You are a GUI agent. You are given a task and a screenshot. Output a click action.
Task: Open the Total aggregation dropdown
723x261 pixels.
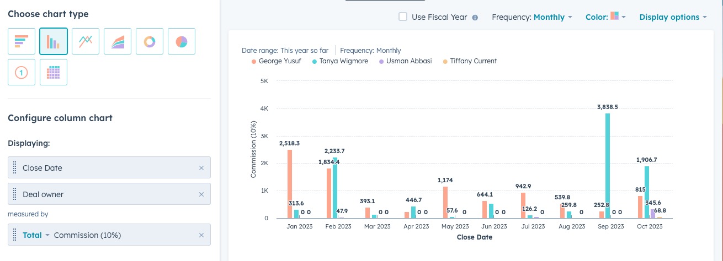(36, 235)
